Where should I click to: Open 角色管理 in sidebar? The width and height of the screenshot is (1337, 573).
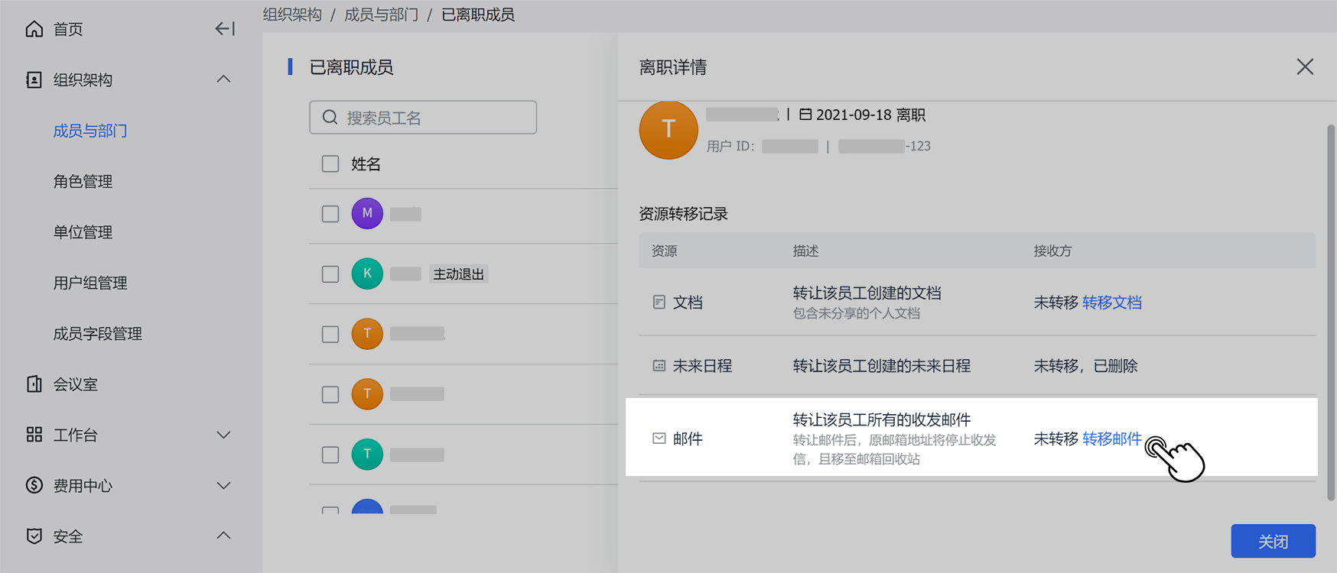point(83,181)
